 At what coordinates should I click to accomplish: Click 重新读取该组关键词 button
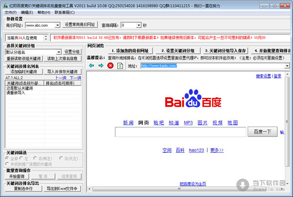24,59
